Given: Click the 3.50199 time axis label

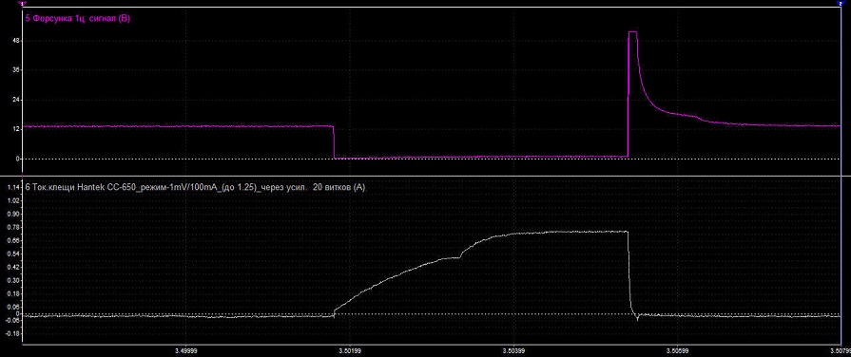Looking at the screenshot, I should (x=350, y=350).
